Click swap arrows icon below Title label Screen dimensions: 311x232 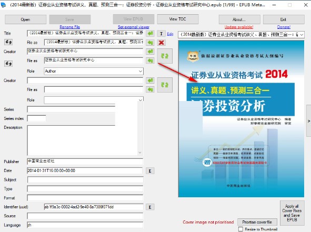(8, 42)
